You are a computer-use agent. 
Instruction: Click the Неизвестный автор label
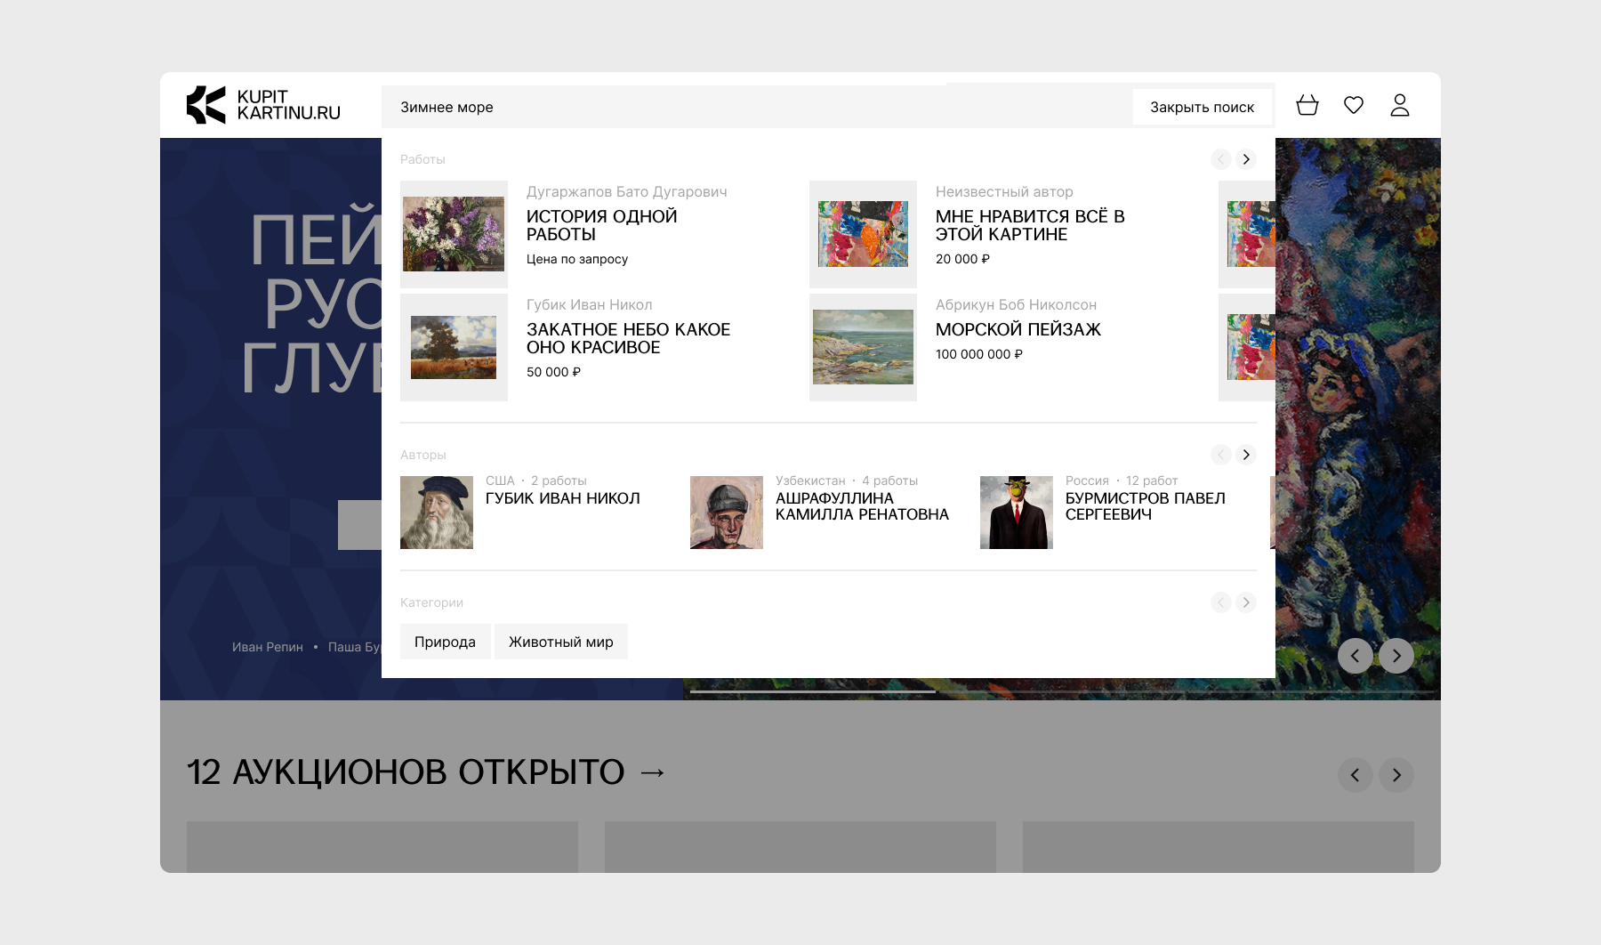1004,191
